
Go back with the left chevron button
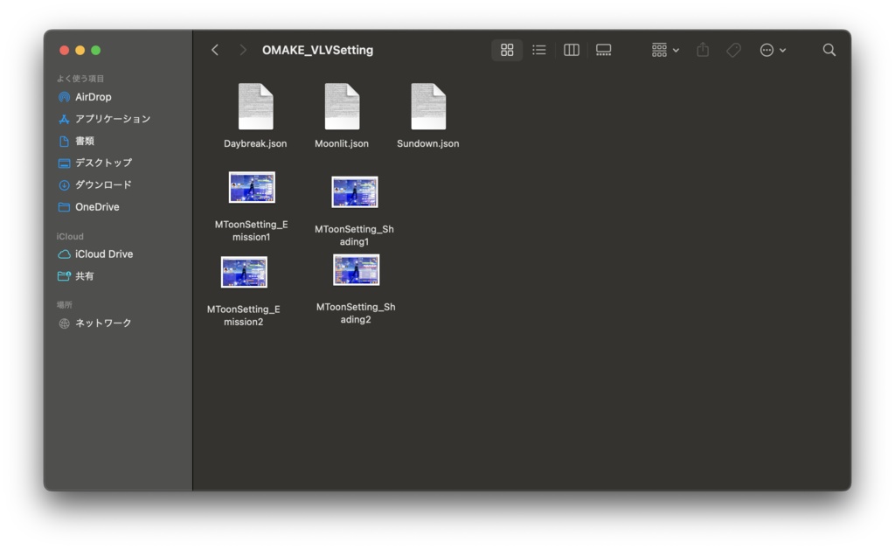coord(215,50)
